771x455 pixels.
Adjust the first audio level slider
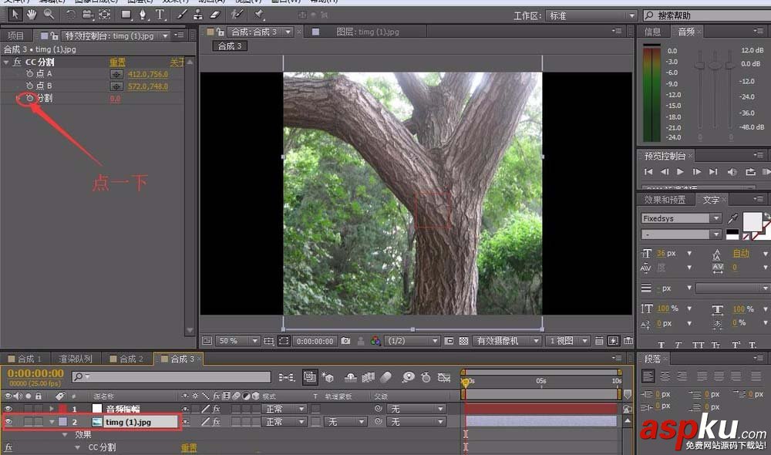(x=700, y=65)
